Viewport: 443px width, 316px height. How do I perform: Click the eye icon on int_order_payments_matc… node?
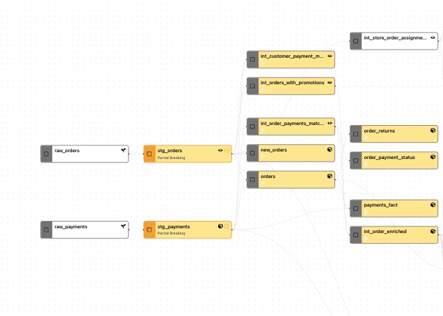[330, 123]
